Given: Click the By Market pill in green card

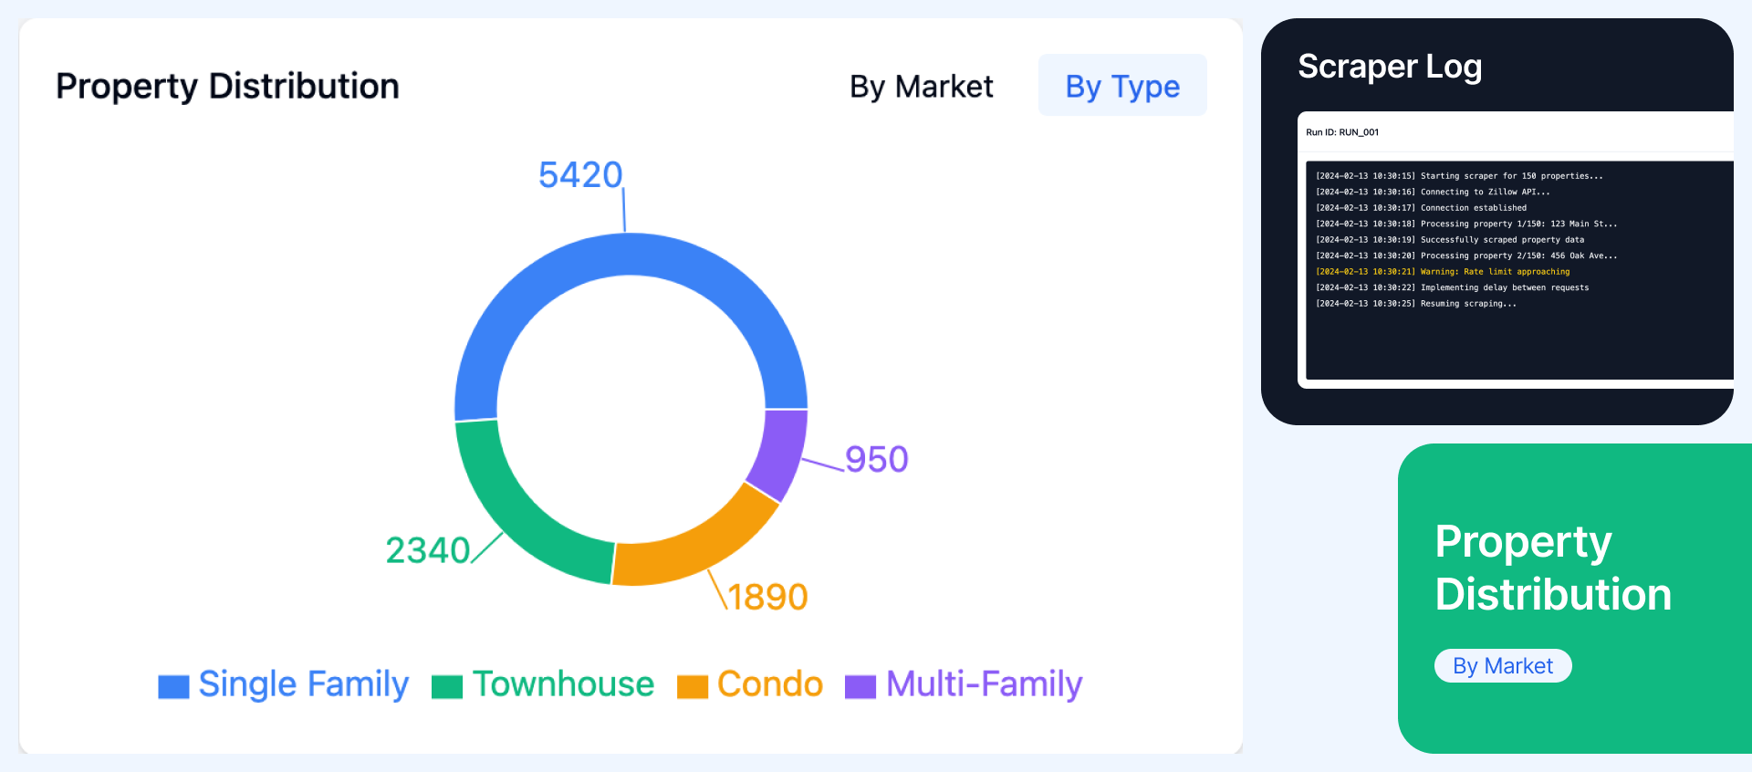Looking at the screenshot, I should pos(1503,666).
